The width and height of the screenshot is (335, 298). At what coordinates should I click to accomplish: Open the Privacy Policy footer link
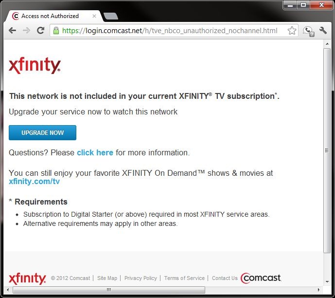coord(141,278)
